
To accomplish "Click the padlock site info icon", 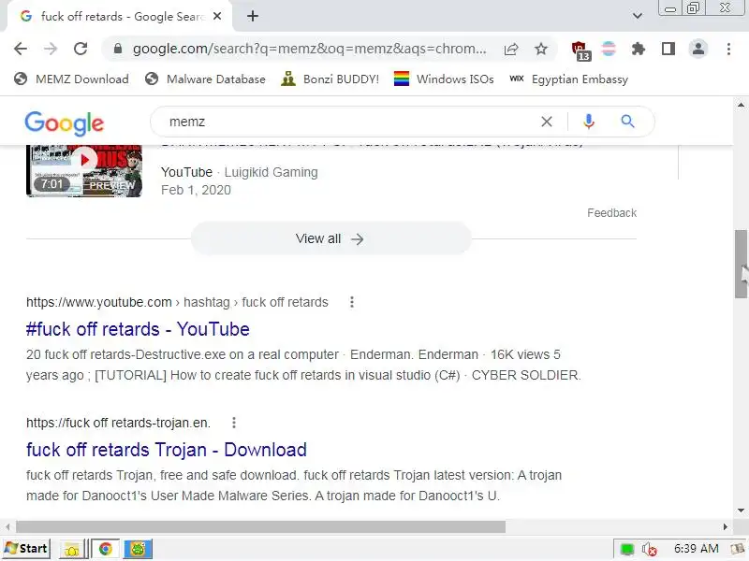I will (x=118, y=49).
